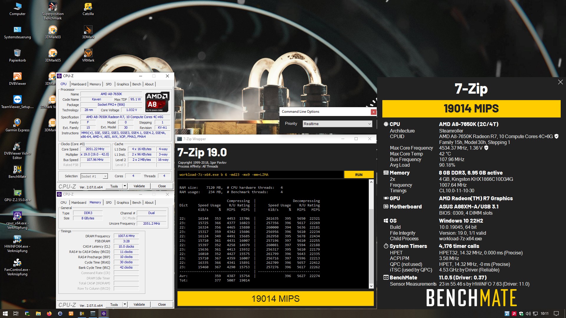Click the taskbar clock showing 10:11
Image resolution: width=566 pixels, height=318 pixels.
(544, 314)
